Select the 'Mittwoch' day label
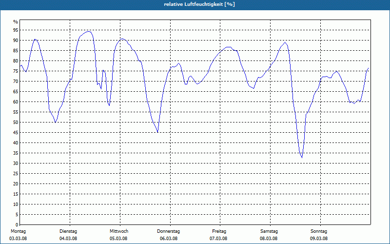This screenshot has height=244, width=390. [119, 231]
